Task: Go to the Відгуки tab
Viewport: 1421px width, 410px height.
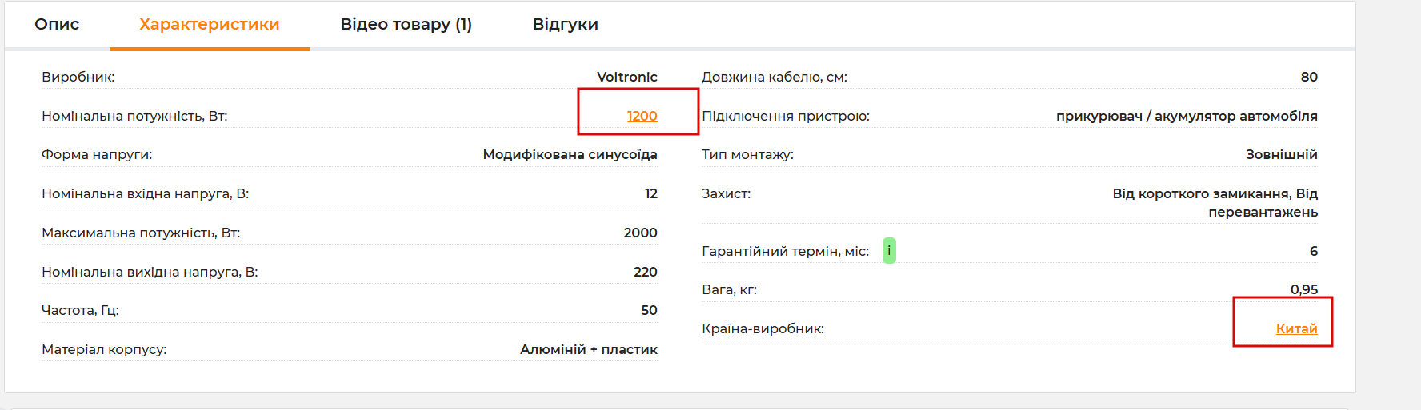Action: 566,24
